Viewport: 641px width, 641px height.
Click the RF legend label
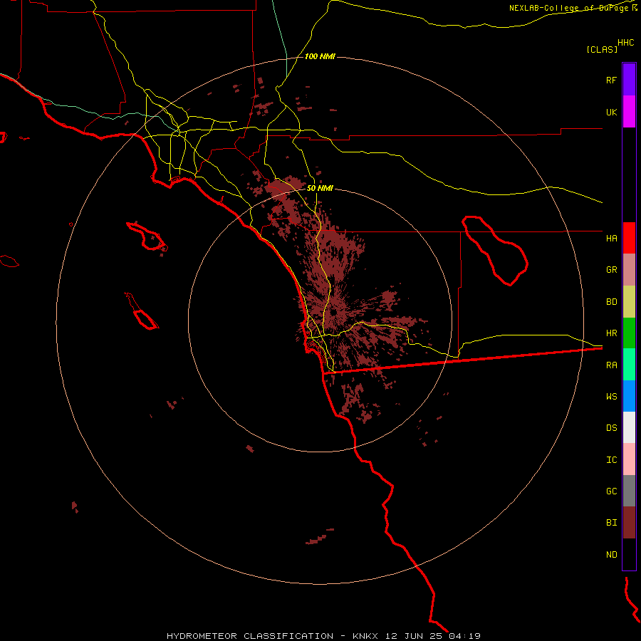pyautogui.click(x=611, y=80)
